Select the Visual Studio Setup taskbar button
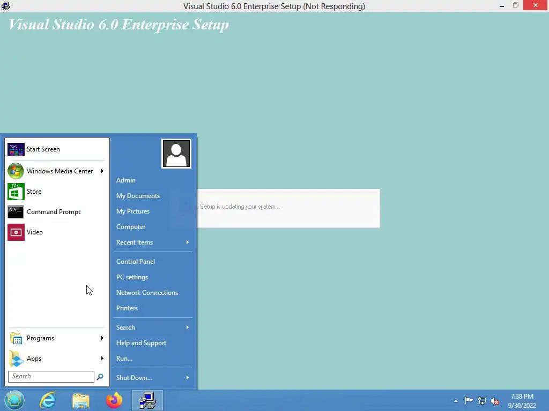Image resolution: width=549 pixels, height=411 pixels. click(x=147, y=400)
